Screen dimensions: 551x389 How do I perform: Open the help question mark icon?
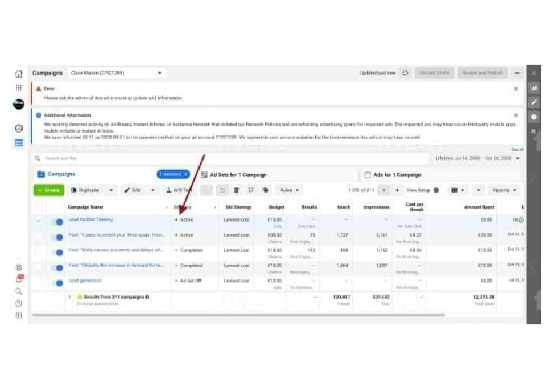coord(18,303)
